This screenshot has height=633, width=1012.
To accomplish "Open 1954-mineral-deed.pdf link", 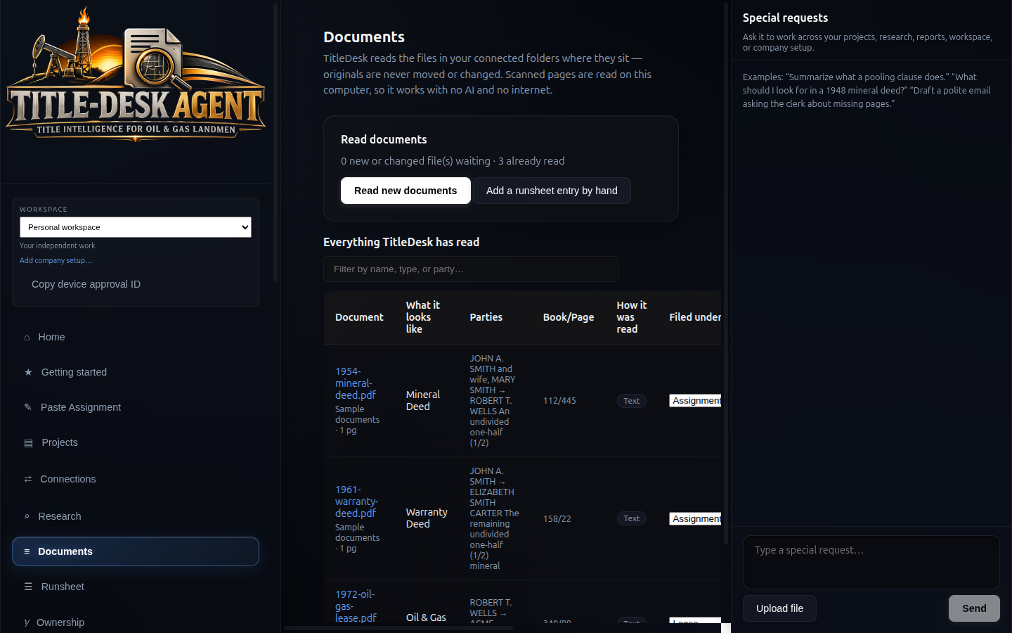I will coord(355,383).
